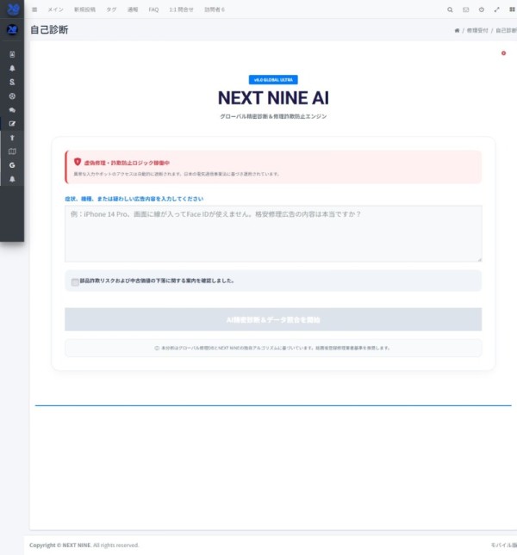Click the red shield icon in warning banner
The width and height of the screenshot is (517, 555).
coord(78,162)
